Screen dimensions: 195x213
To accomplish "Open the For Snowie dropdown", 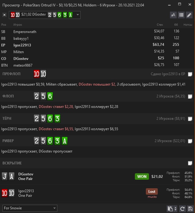I will [x=30, y=208].
